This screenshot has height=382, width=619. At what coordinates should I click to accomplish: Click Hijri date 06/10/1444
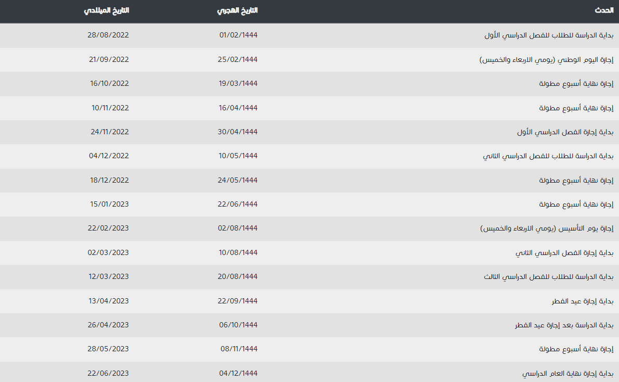coord(238,325)
